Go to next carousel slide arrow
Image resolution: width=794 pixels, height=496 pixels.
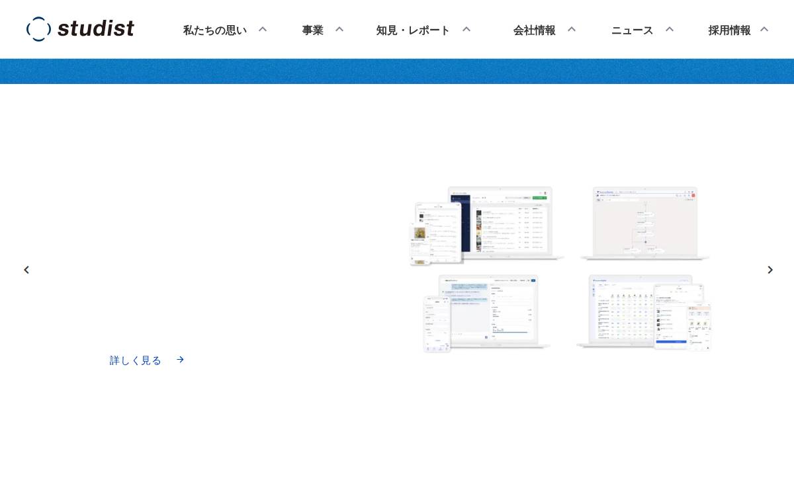coord(770,270)
